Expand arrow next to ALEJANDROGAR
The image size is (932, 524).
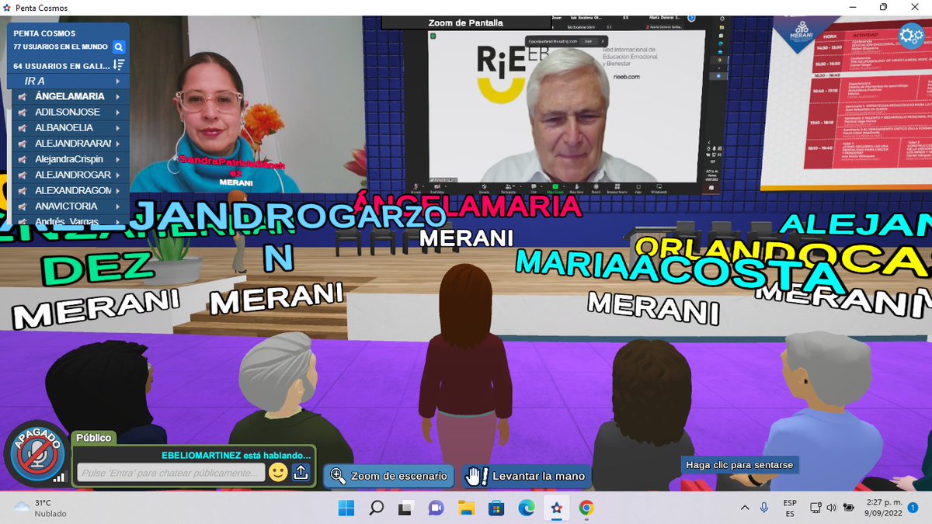click(118, 175)
